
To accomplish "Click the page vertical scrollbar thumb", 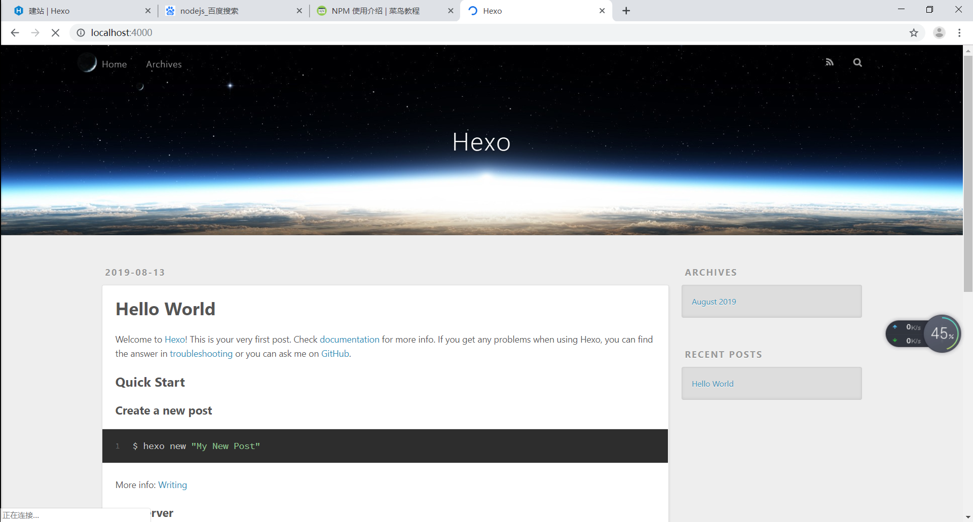I will pos(968,173).
